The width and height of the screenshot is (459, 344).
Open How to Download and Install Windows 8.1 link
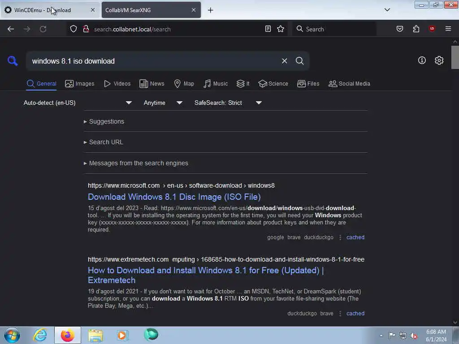pos(206,275)
